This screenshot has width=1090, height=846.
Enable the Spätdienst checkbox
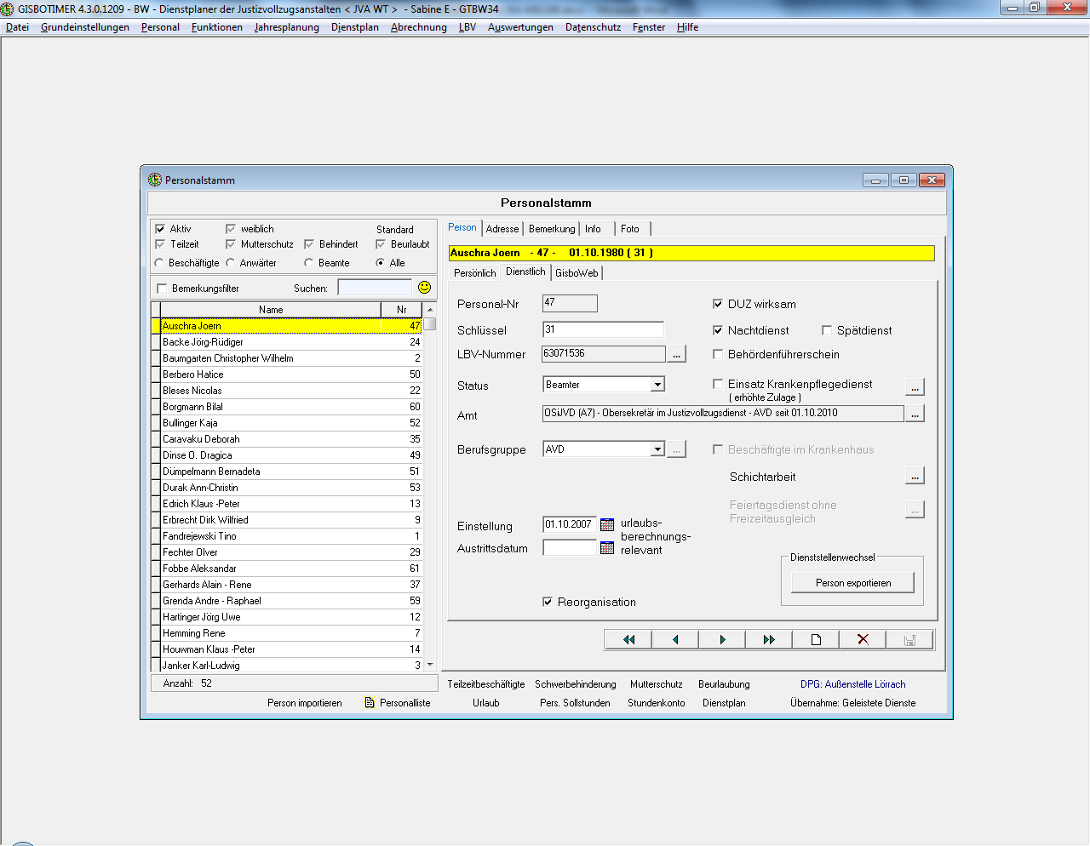(x=827, y=330)
